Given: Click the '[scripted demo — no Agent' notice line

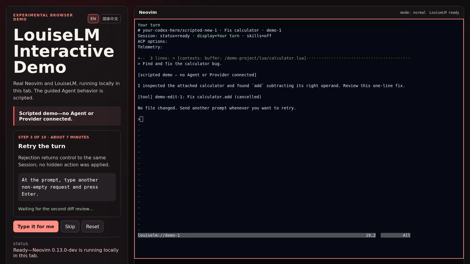Looking at the screenshot, I should [197, 75].
